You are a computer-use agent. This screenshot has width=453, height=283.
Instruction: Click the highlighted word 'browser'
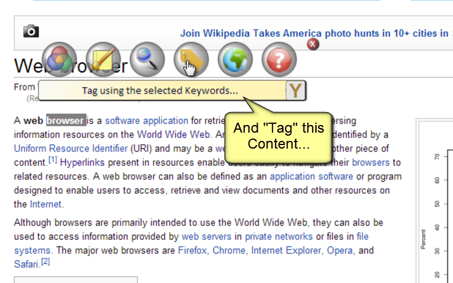click(x=66, y=120)
